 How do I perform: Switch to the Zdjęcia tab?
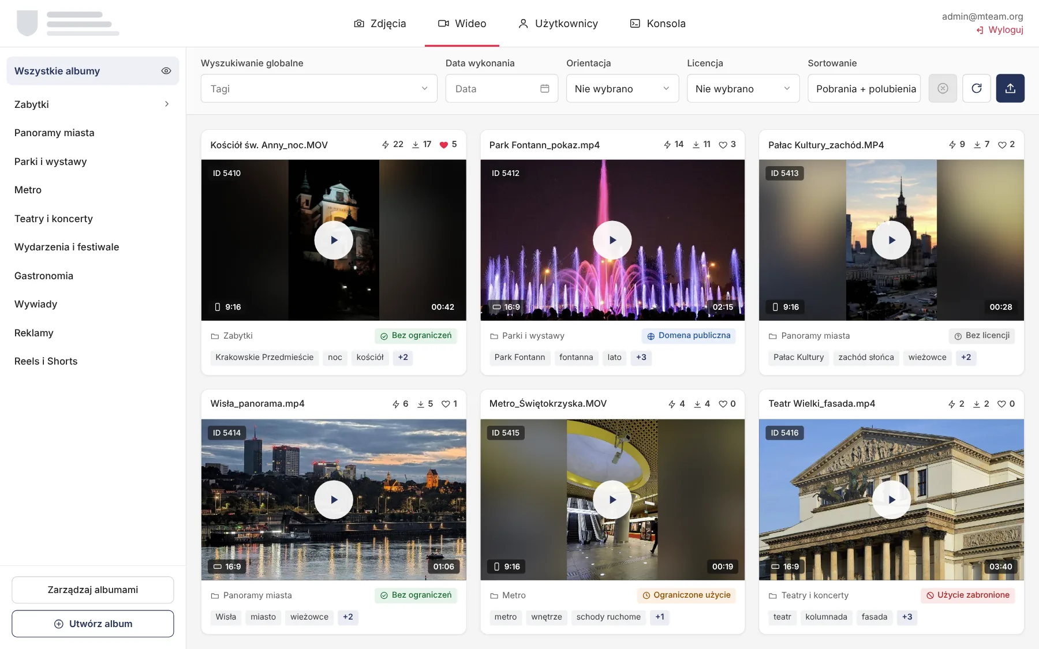(x=380, y=24)
